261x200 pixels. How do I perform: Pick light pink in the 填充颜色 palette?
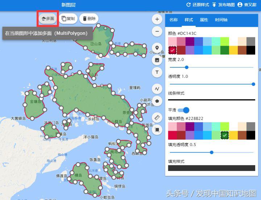pos(173,126)
